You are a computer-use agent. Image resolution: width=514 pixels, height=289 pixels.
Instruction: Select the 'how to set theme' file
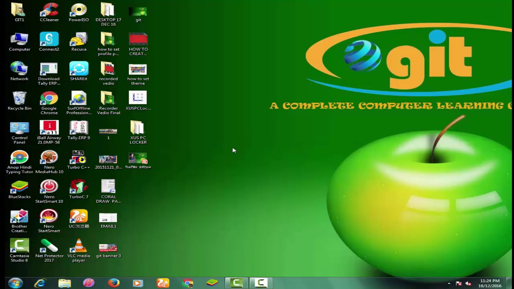tap(138, 74)
